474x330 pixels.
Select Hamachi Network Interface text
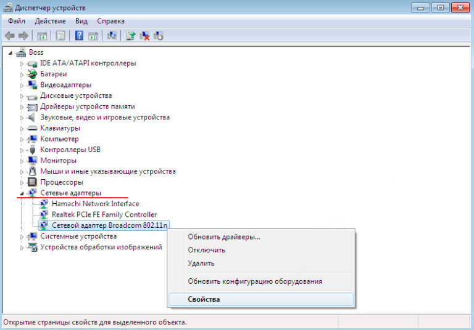[96, 204]
